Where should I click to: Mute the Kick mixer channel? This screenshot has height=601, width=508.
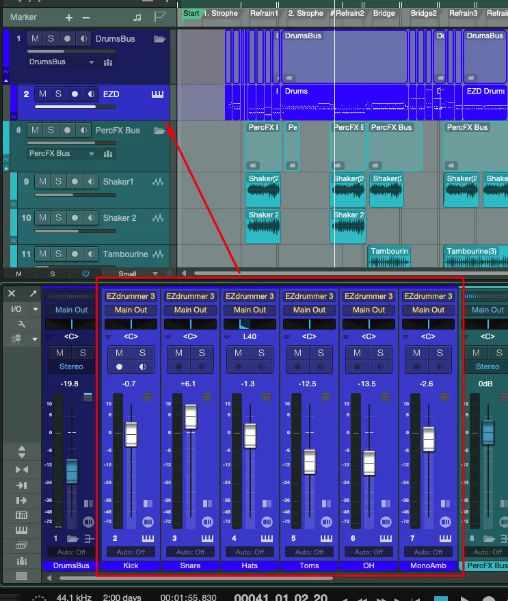[119, 353]
